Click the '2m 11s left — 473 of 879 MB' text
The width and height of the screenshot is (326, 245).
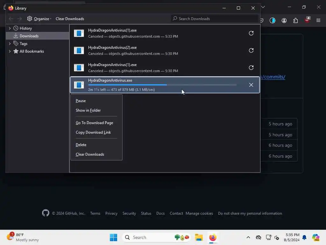121,90
